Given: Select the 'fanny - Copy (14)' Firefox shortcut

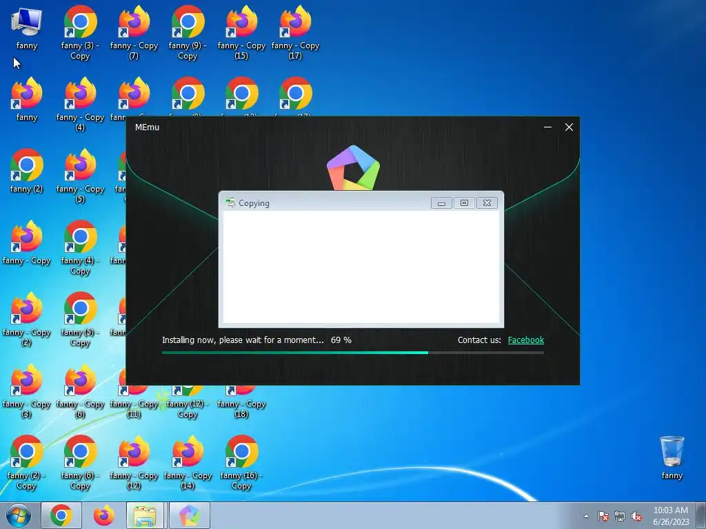Looking at the screenshot, I should (x=188, y=462).
